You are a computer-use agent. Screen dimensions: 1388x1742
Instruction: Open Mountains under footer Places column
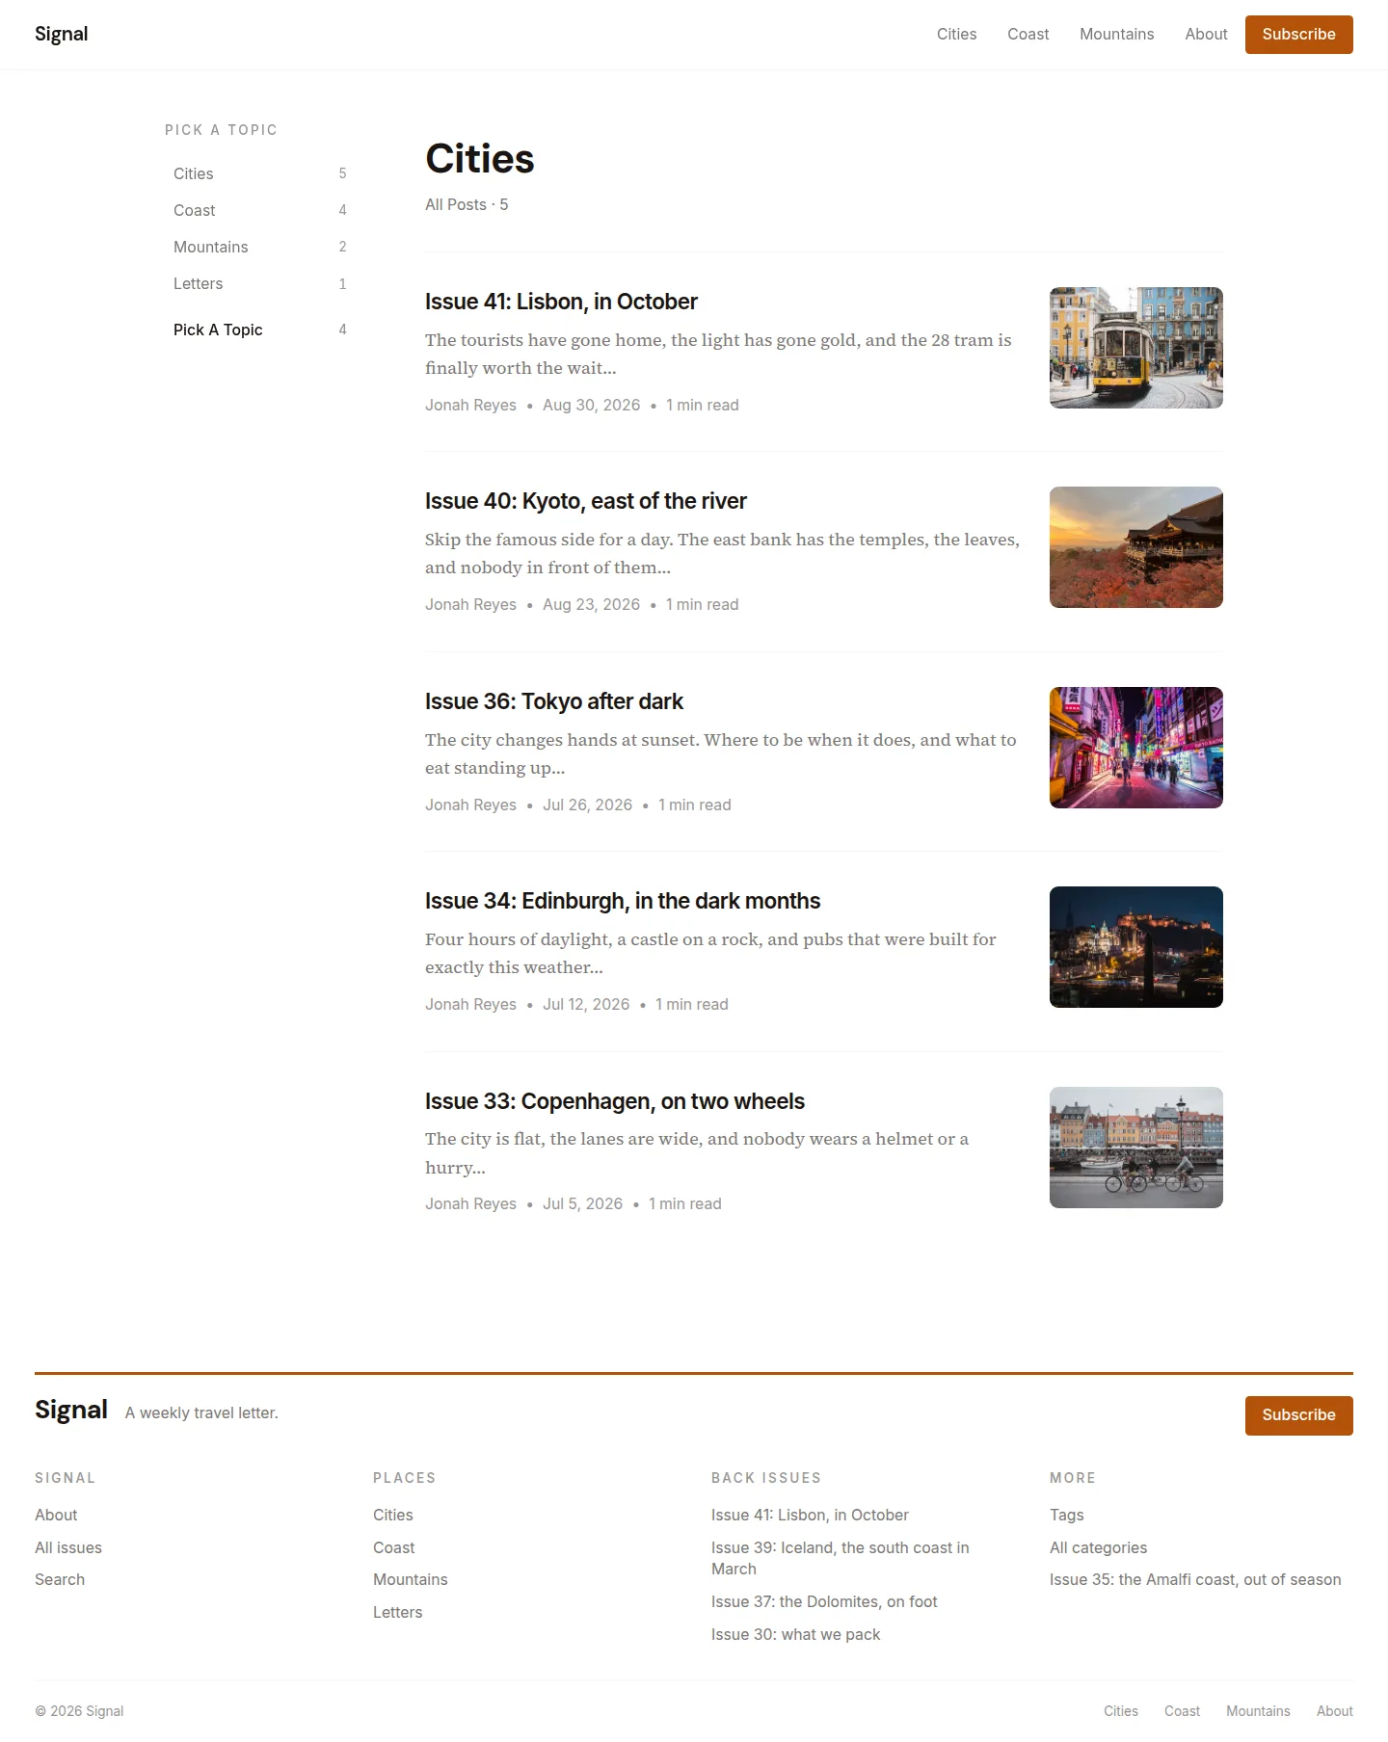[410, 1579]
